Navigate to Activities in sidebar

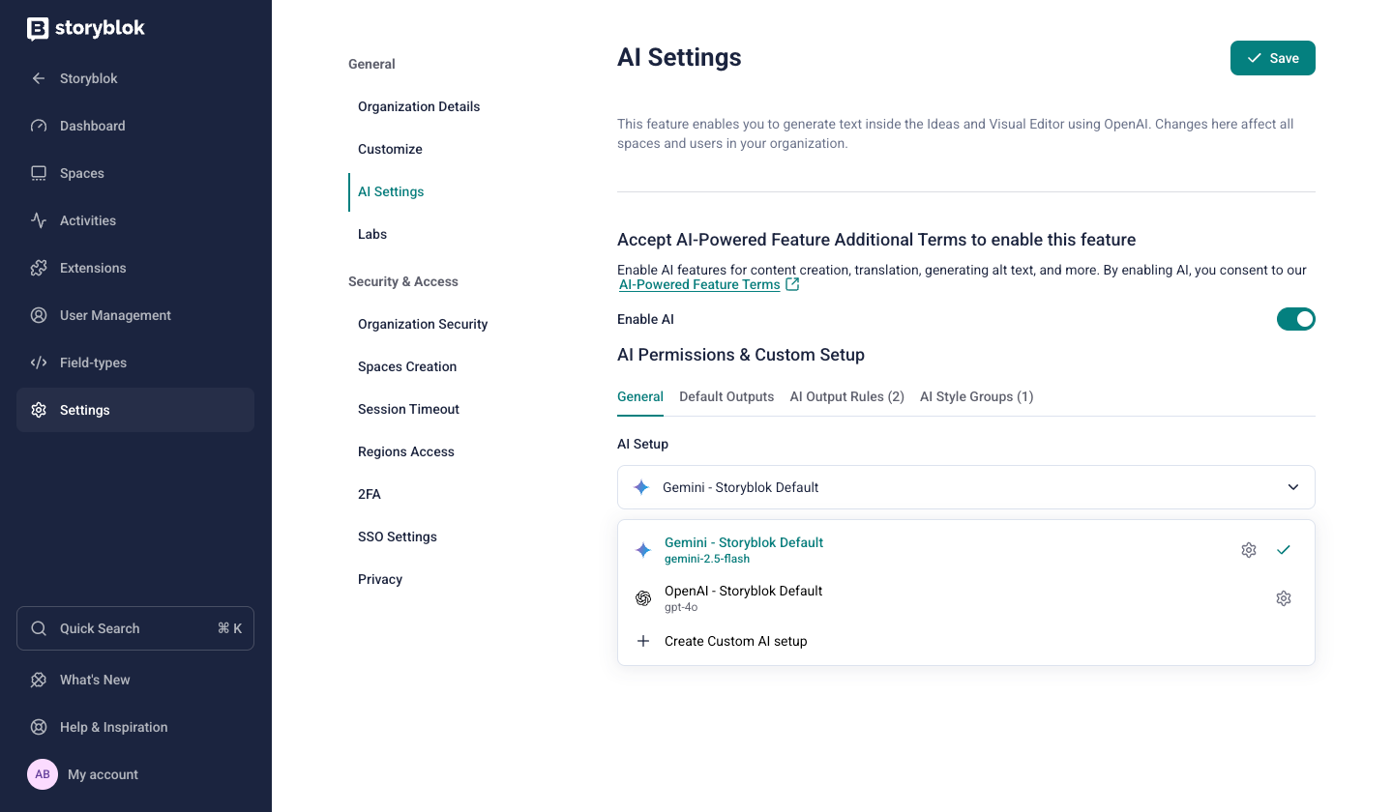(135, 220)
